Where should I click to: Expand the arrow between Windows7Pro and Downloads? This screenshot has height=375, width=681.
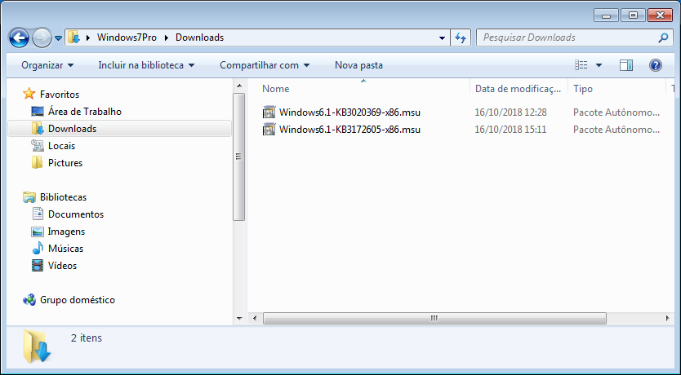pos(167,37)
